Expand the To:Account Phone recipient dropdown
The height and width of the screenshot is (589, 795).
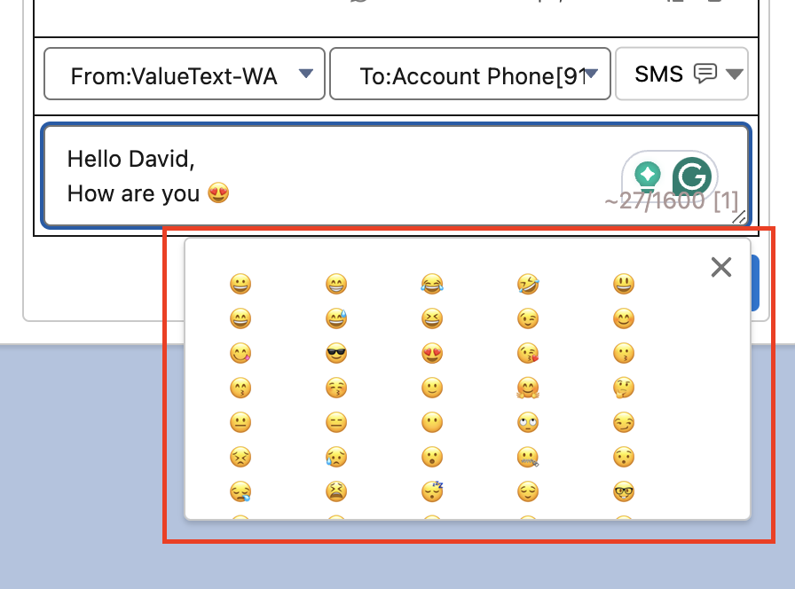(470, 75)
